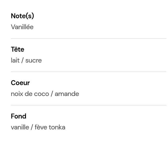This screenshot has height=145, width=168.
Task: Select fève tonka text under Fond
Action: coord(50,127)
